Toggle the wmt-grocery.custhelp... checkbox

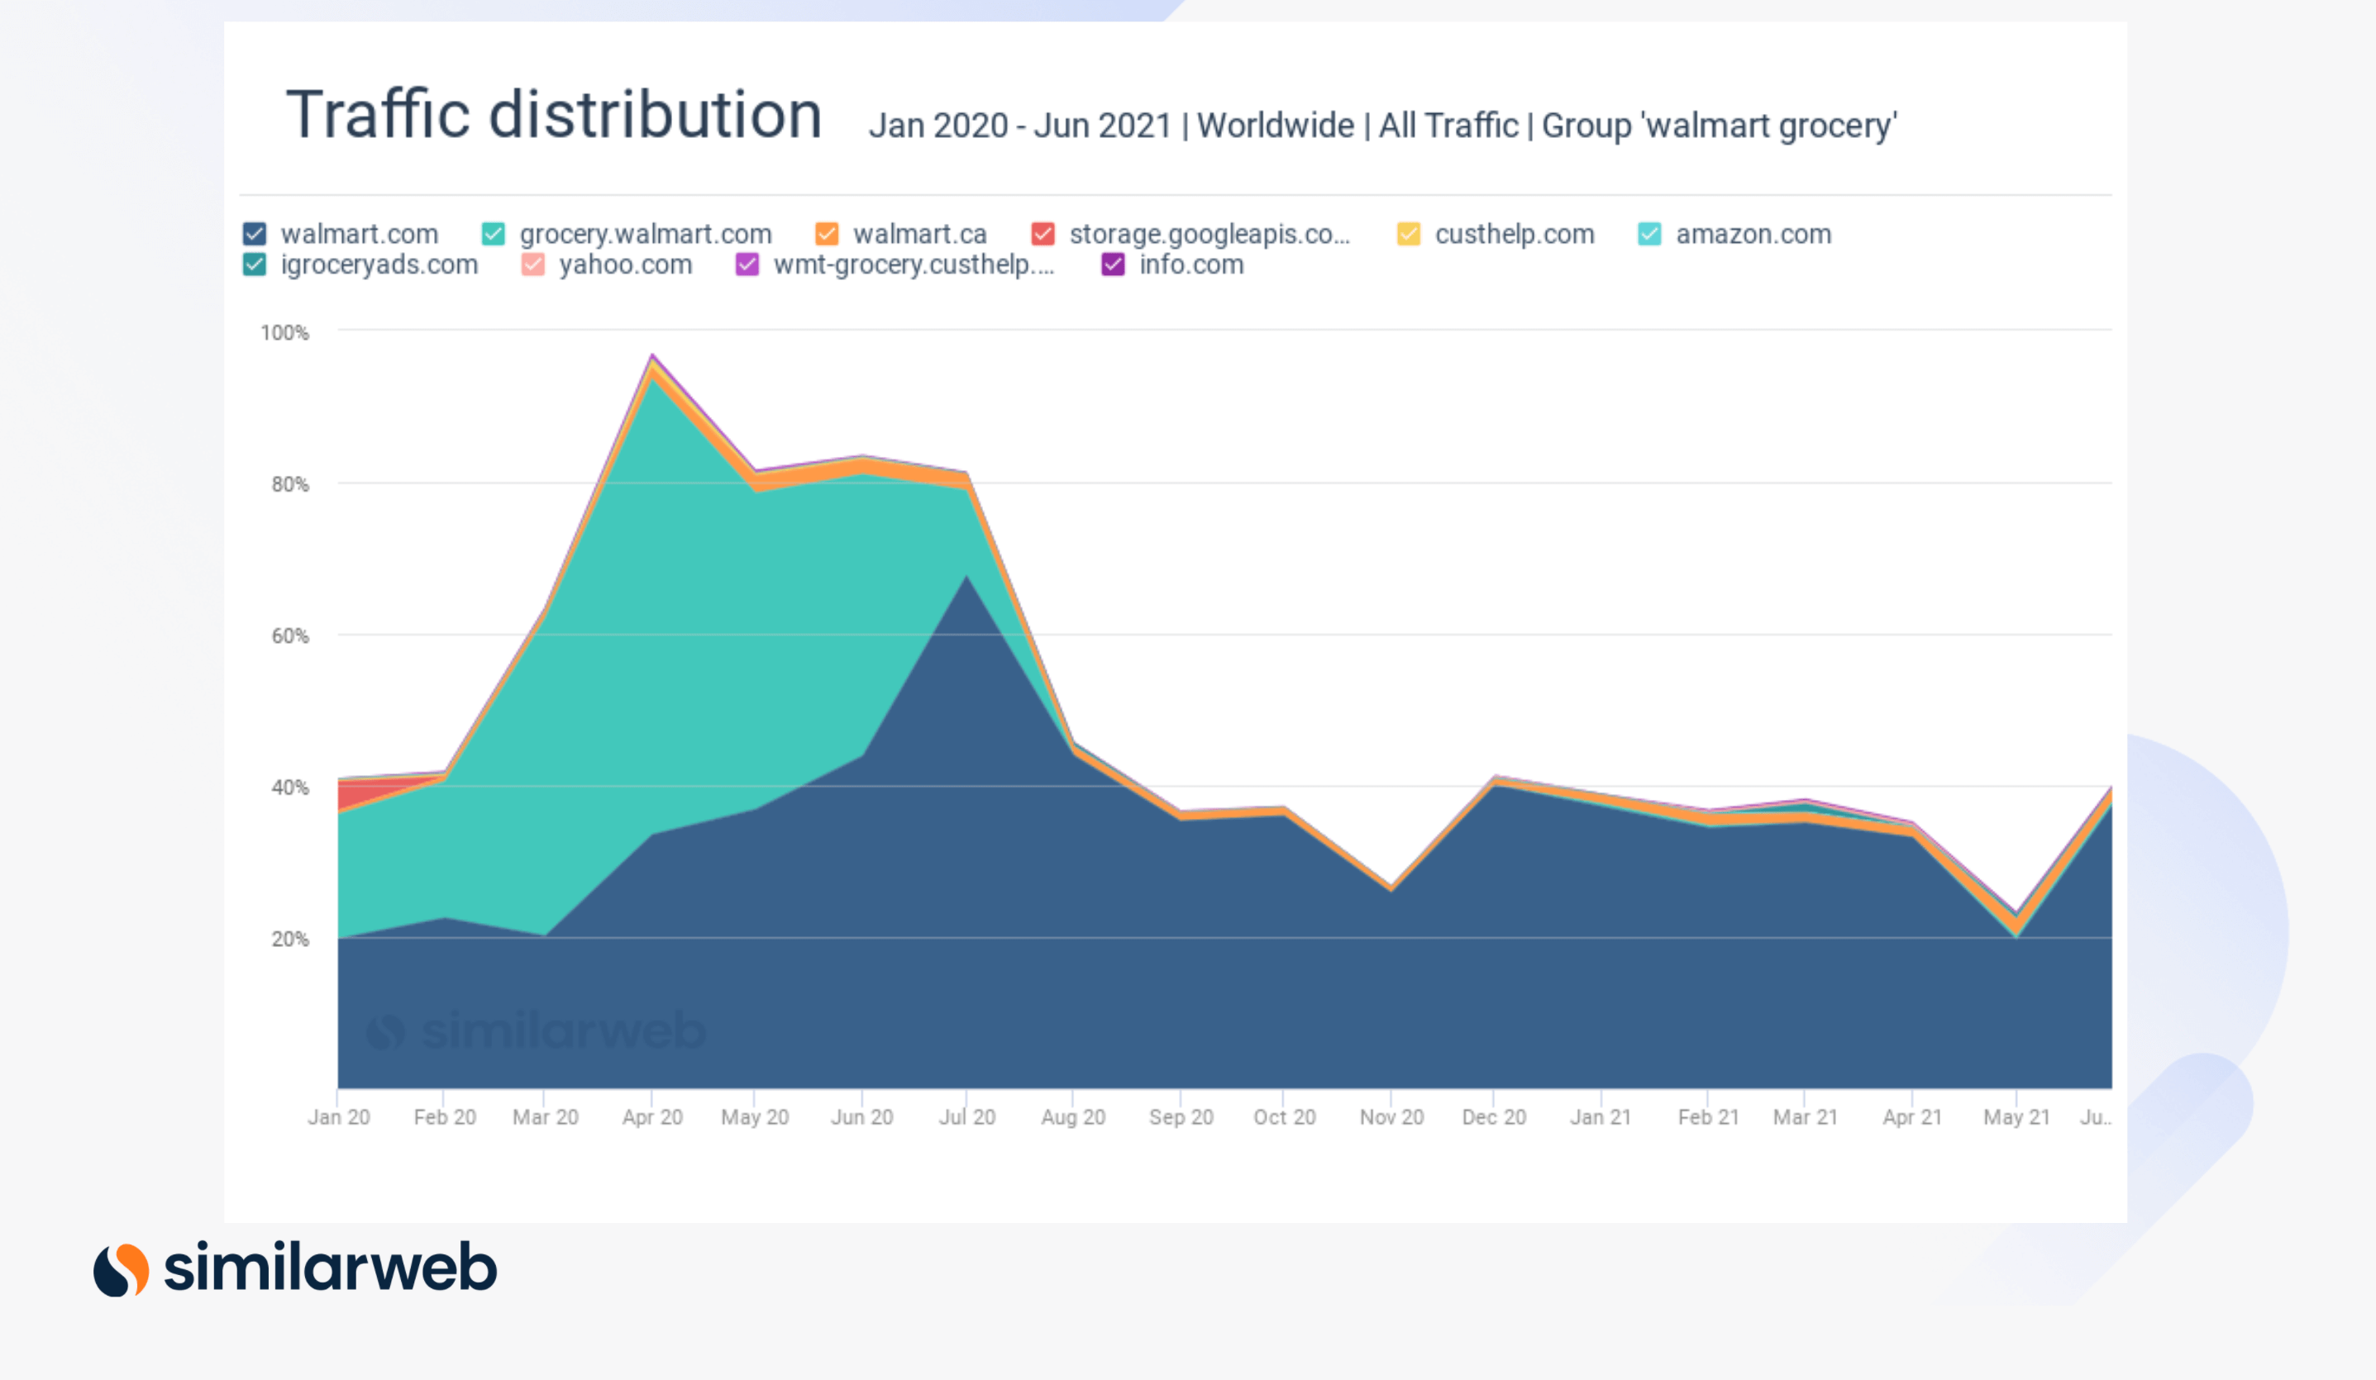[x=747, y=265]
